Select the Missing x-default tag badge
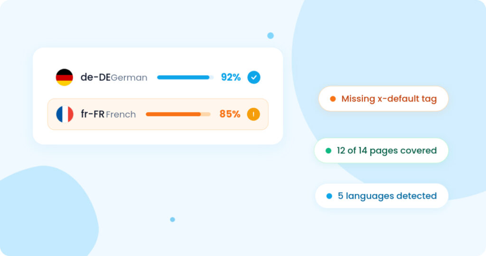 click(383, 99)
